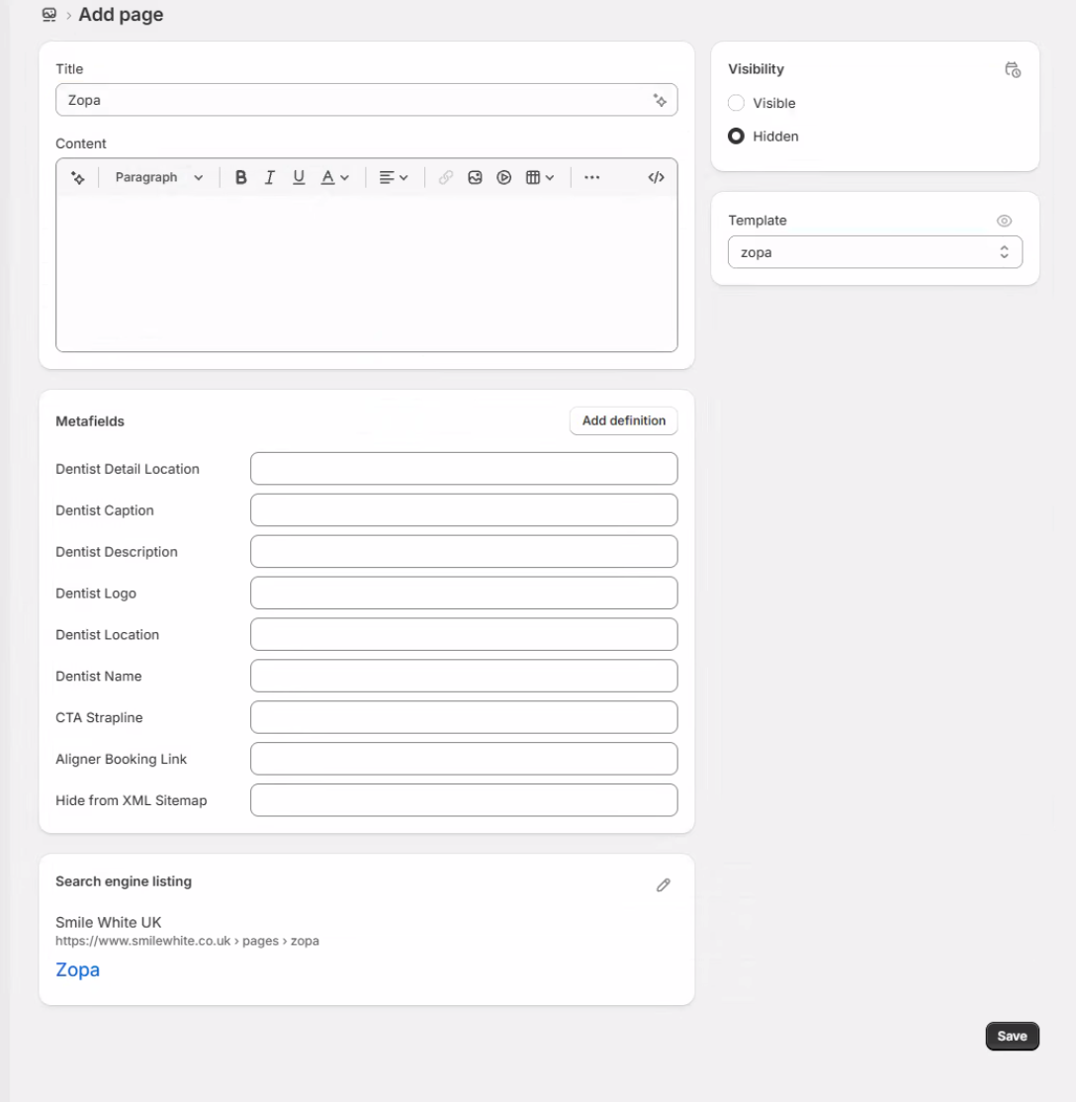
Task: Click the online store breadcrumb icon
Action: coord(49,15)
